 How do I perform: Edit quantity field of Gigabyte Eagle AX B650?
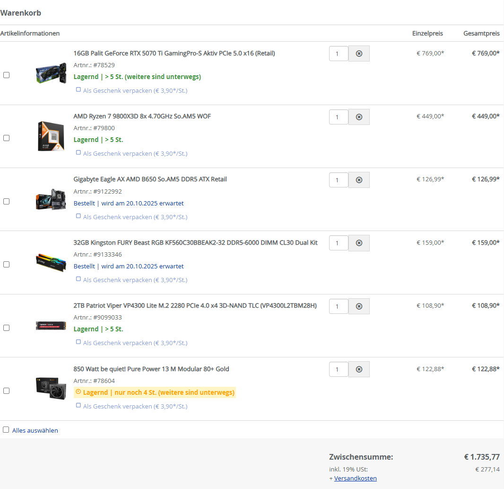(x=339, y=180)
